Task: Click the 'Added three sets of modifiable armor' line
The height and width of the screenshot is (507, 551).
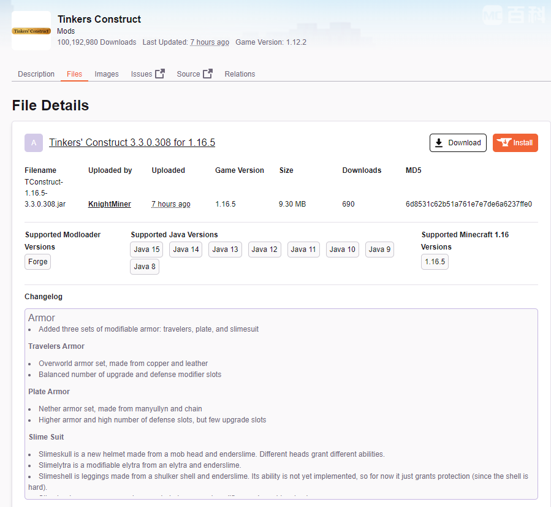Action: point(149,329)
